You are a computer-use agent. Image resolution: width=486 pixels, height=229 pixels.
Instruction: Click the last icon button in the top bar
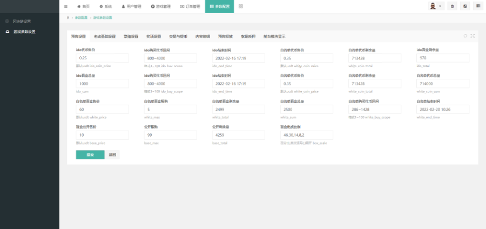click(x=478, y=6)
